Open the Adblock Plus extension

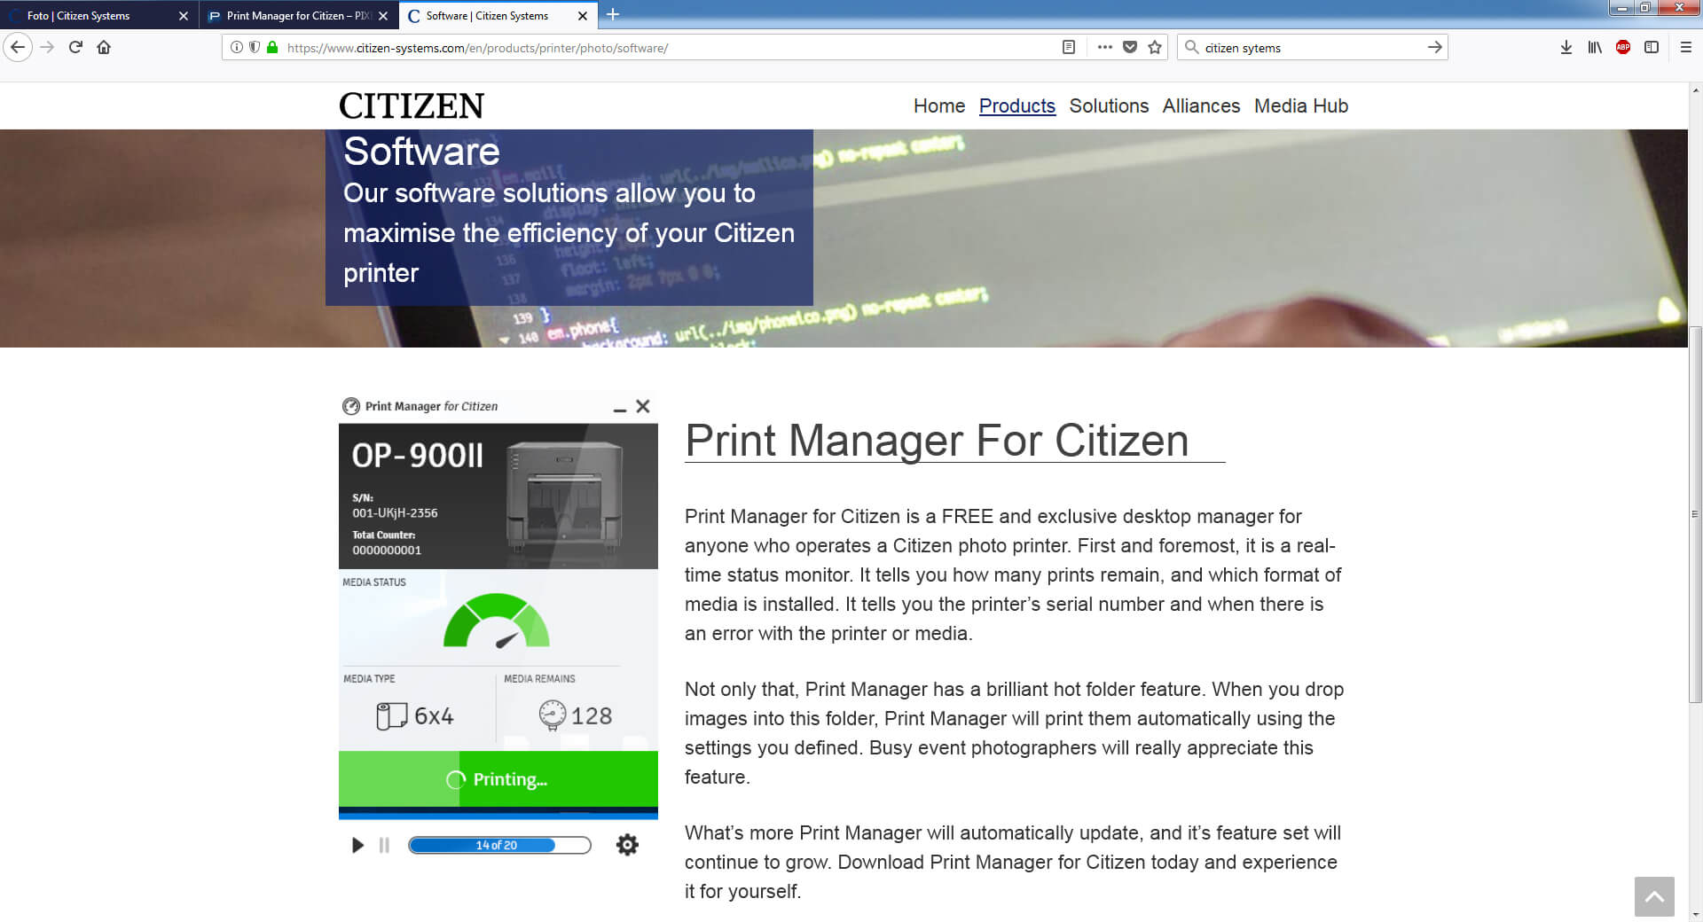[x=1623, y=47]
